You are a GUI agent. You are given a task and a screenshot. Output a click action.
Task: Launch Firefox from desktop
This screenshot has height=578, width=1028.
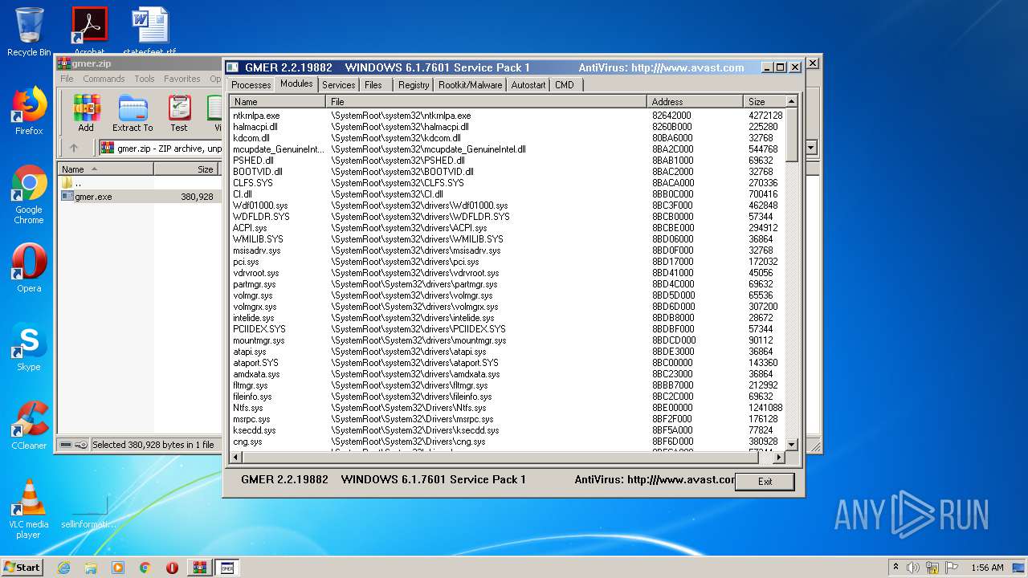[x=29, y=111]
